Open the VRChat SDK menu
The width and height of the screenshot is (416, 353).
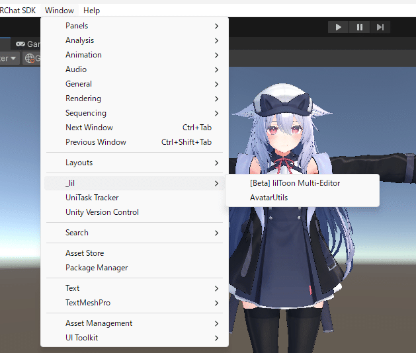18,11
